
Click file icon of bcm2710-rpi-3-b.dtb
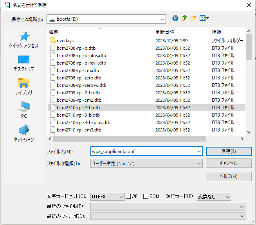(53, 115)
